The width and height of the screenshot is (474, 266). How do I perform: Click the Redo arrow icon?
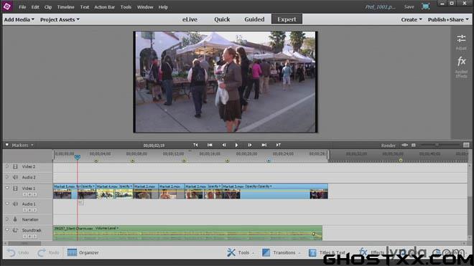[42, 252]
